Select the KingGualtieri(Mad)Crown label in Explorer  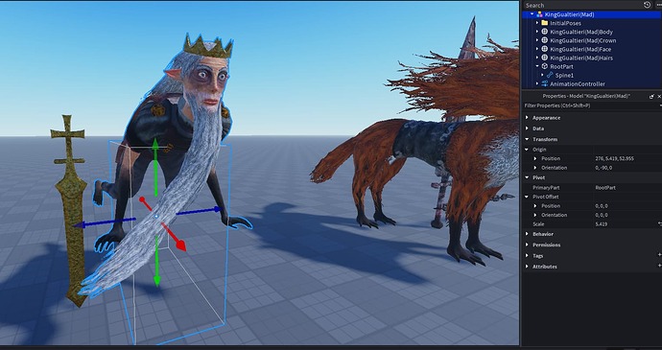coord(583,40)
